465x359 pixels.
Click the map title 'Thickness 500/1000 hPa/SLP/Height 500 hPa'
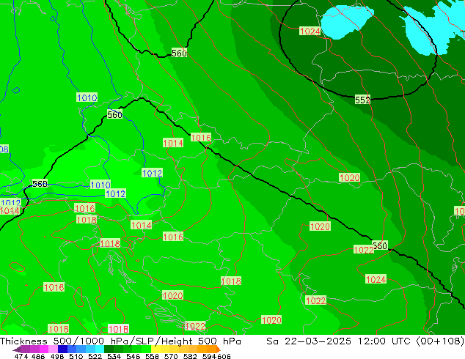[x=120, y=341]
